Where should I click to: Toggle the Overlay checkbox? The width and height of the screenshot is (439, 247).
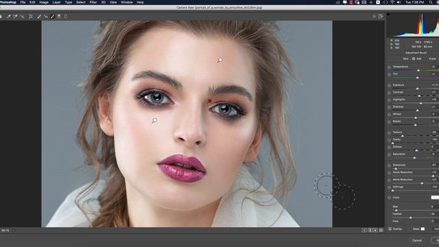click(x=390, y=229)
